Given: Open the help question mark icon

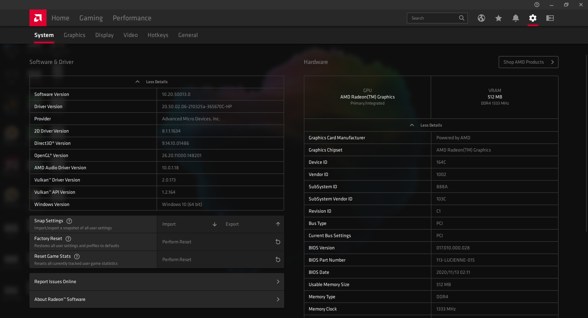Looking at the screenshot, I should (x=537, y=5).
